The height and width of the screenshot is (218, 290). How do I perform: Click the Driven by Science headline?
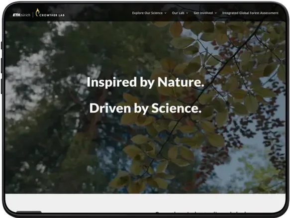145,108
